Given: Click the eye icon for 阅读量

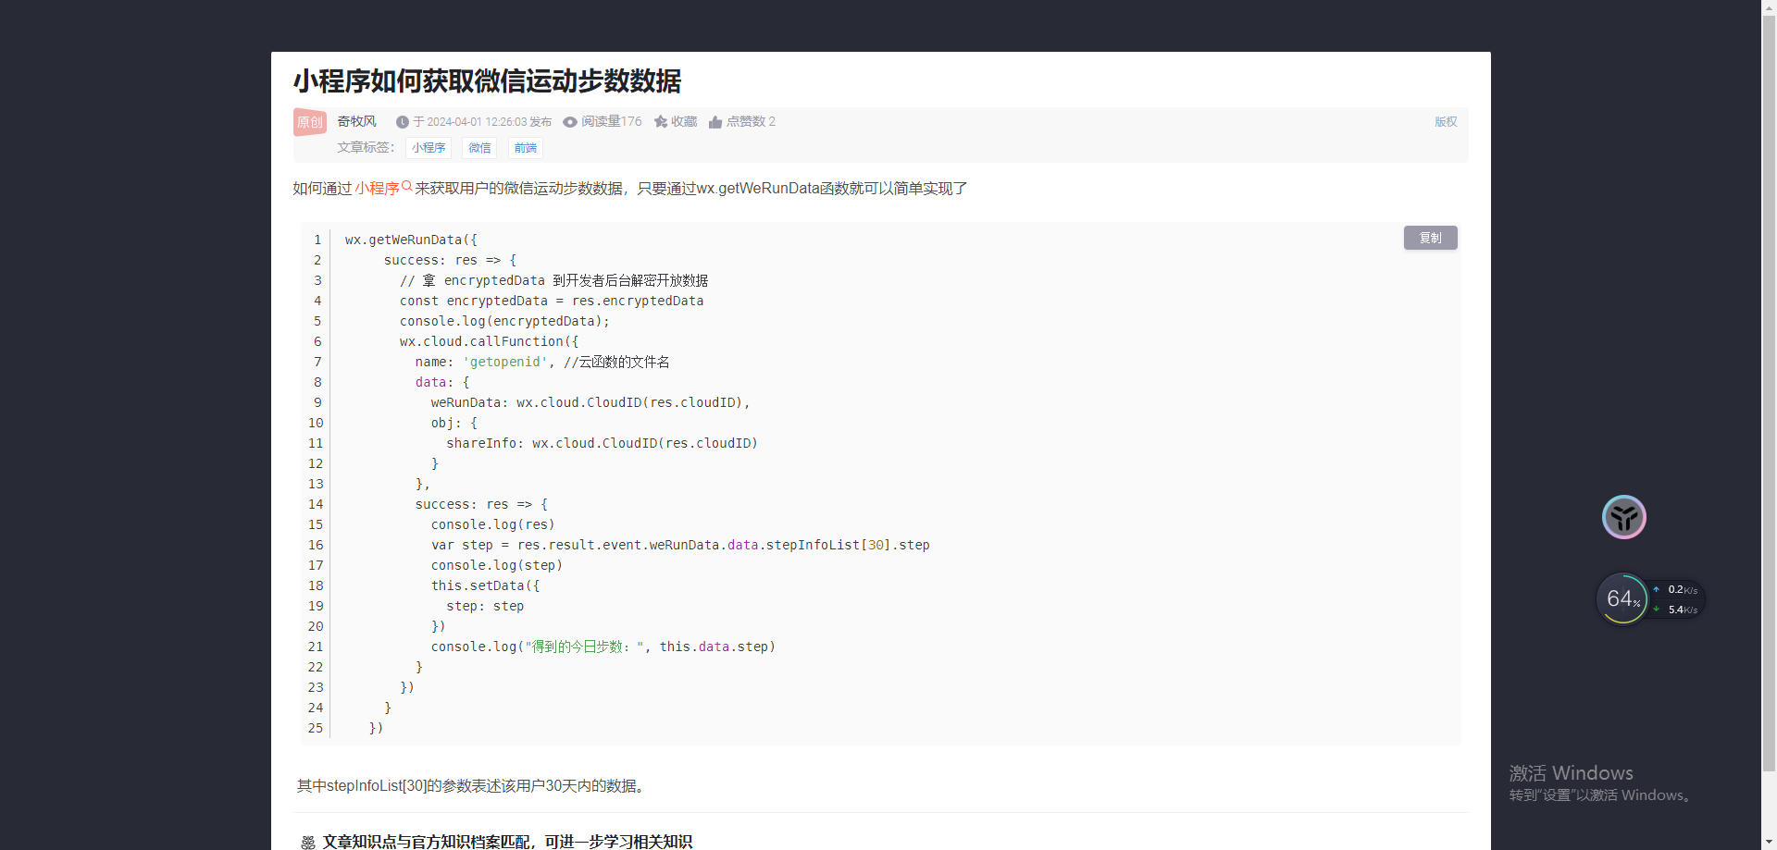Looking at the screenshot, I should pos(570,122).
